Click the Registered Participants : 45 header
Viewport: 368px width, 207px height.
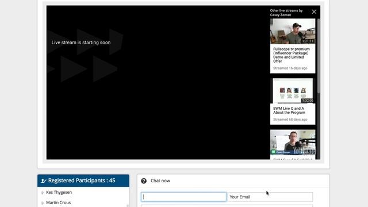tap(83, 181)
